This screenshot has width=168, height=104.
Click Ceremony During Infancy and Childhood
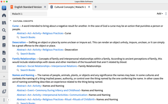(x=58, y=90)
